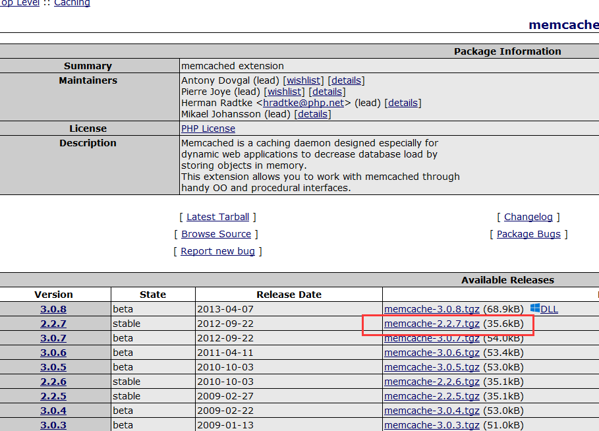Open the Browse Source link
Viewport: 599px width, 431px height.
(x=216, y=234)
